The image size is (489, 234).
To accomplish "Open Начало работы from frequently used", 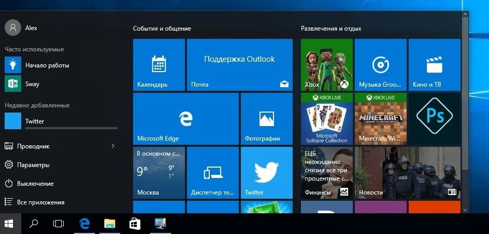I will coord(61,65).
